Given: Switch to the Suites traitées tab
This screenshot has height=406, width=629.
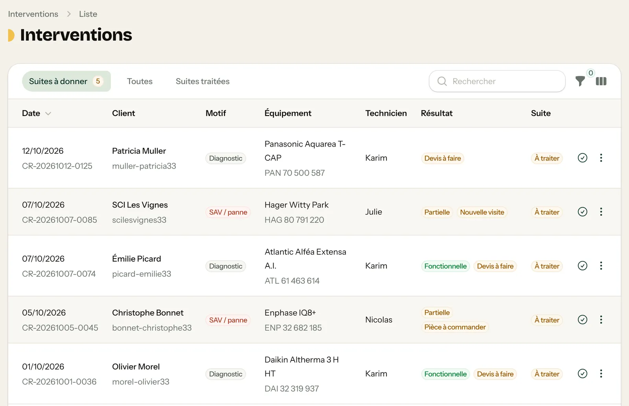Looking at the screenshot, I should (x=202, y=81).
